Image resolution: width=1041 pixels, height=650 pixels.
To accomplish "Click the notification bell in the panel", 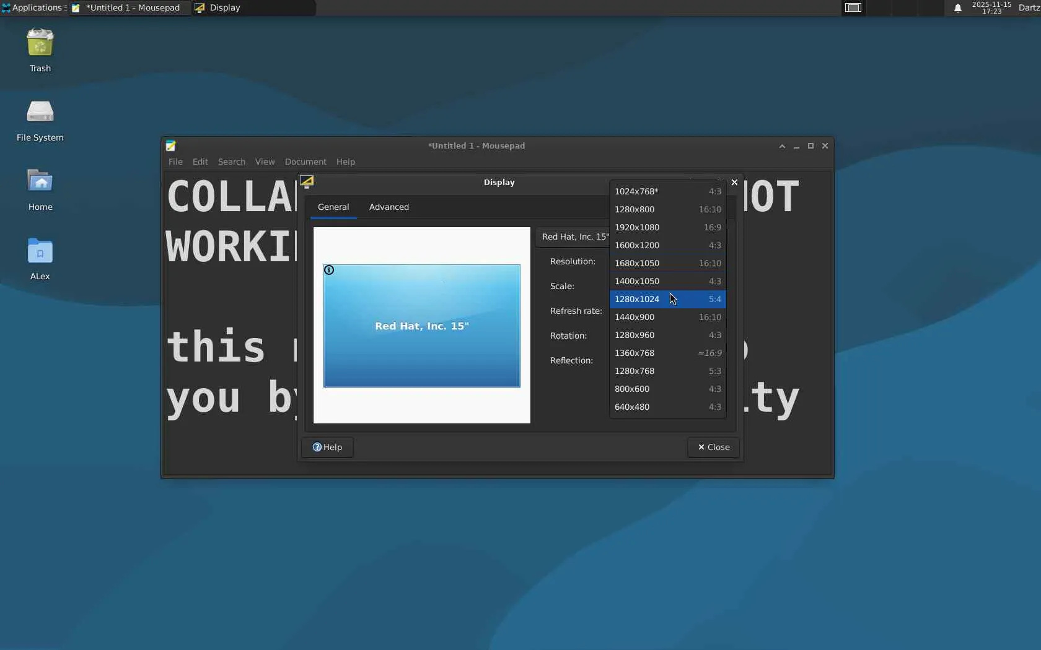I will point(957,8).
